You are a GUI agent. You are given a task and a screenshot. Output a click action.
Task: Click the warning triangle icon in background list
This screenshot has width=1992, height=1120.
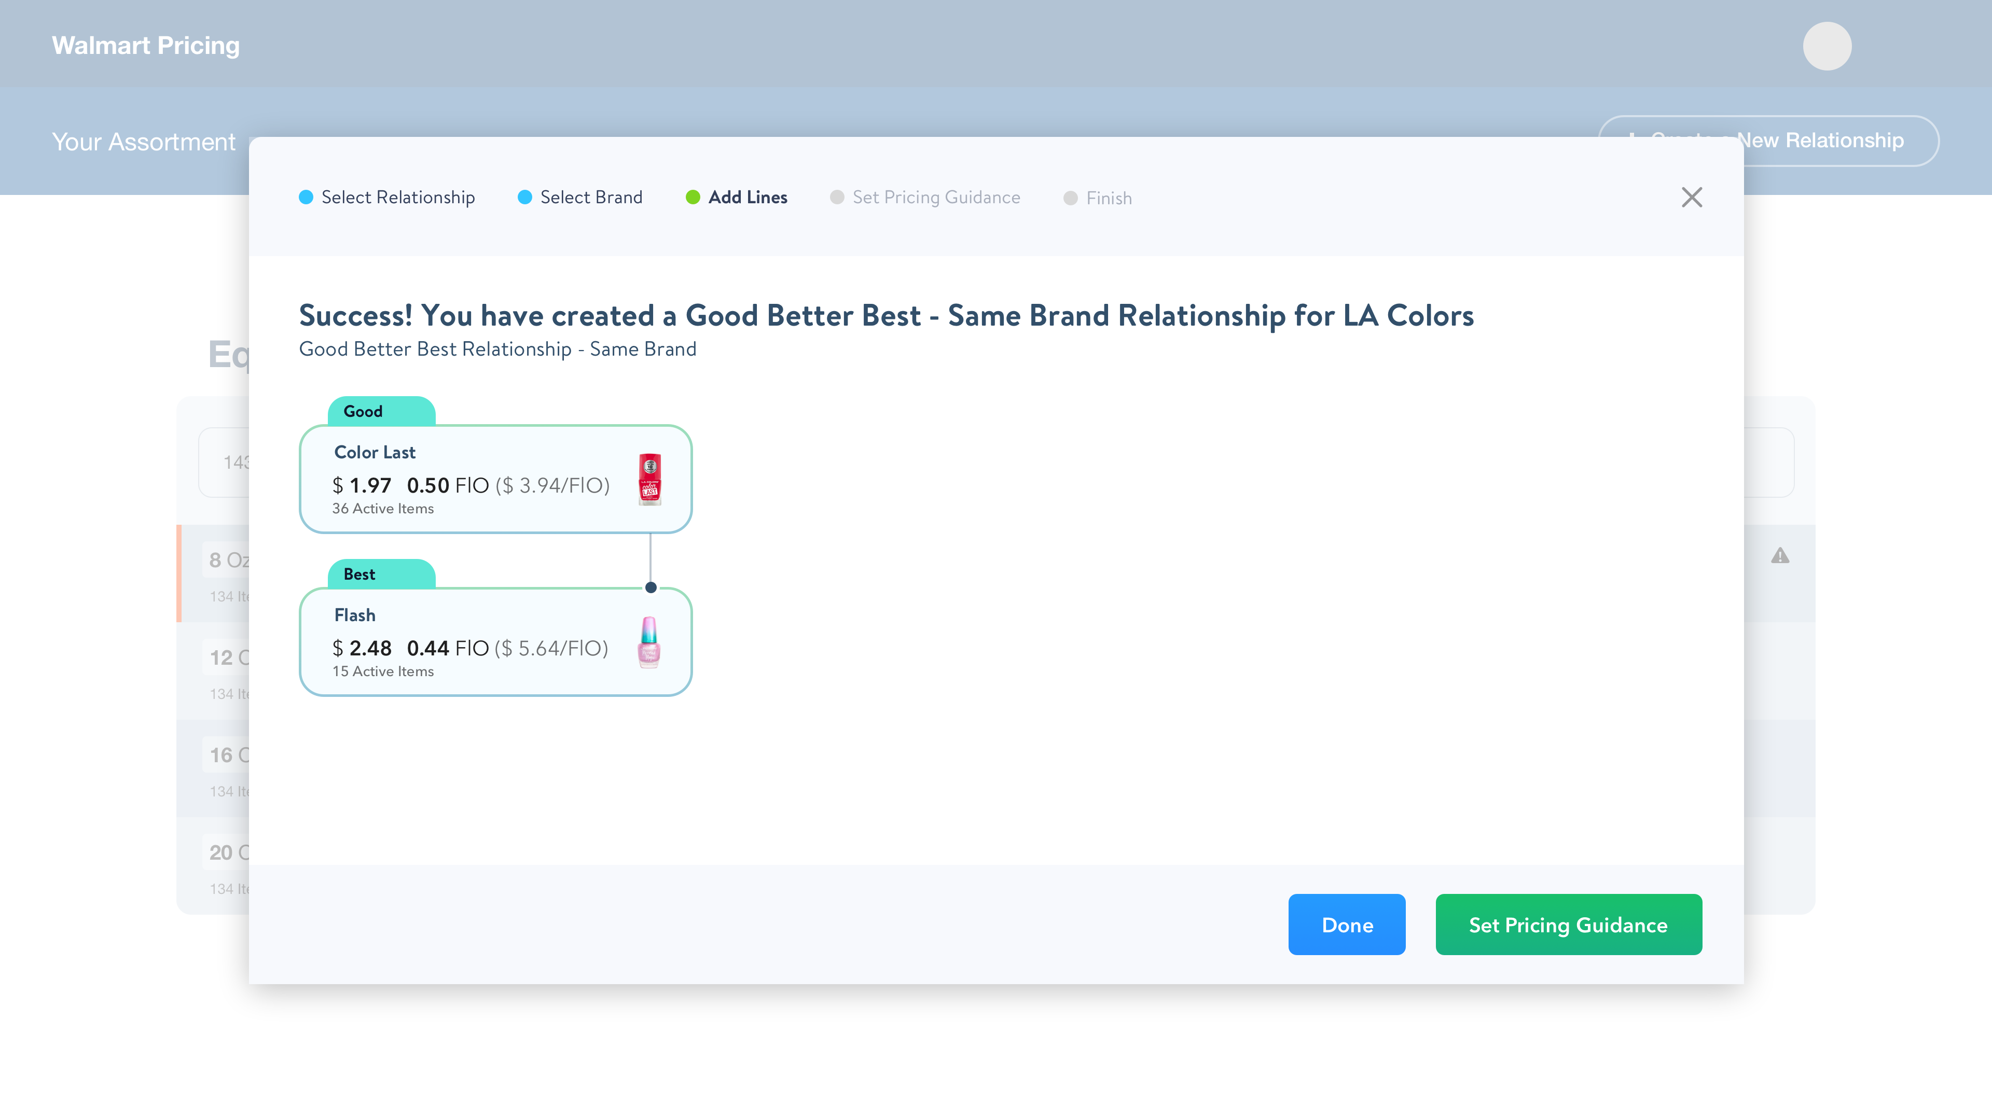pyautogui.click(x=1780, y=556)
